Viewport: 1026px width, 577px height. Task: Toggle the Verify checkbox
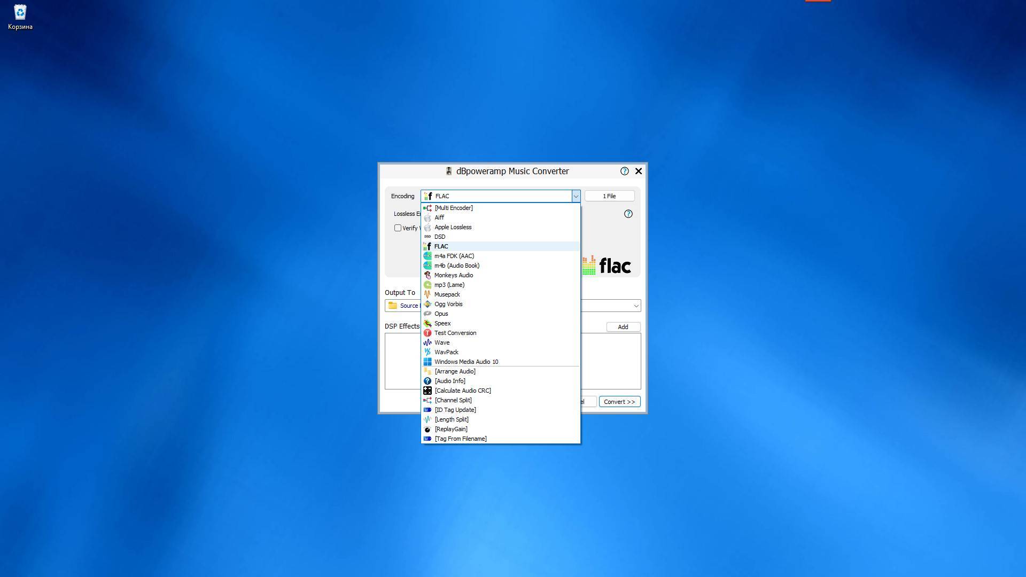point(398,228)
